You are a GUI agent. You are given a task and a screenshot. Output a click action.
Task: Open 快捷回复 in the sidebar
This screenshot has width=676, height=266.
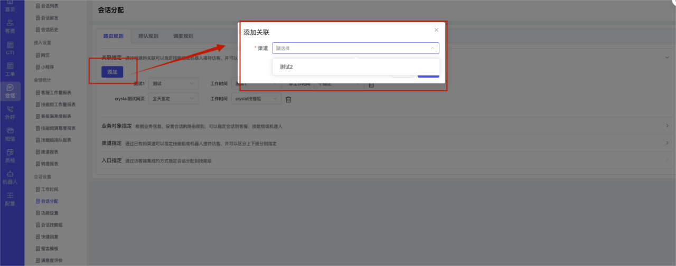(46, 236)
